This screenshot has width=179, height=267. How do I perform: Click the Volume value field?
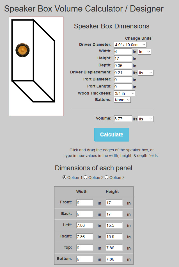tap(123, 119)
